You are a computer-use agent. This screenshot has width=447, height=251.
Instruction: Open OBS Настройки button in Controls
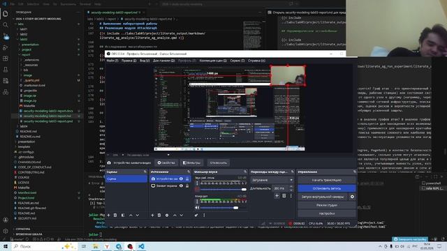[327, 213]
